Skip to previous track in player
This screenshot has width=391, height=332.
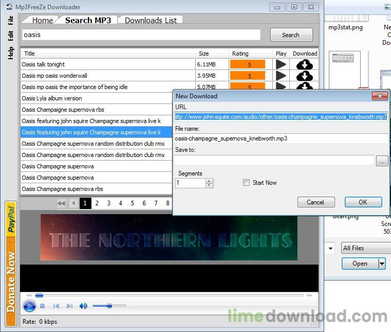coord(56,306)
